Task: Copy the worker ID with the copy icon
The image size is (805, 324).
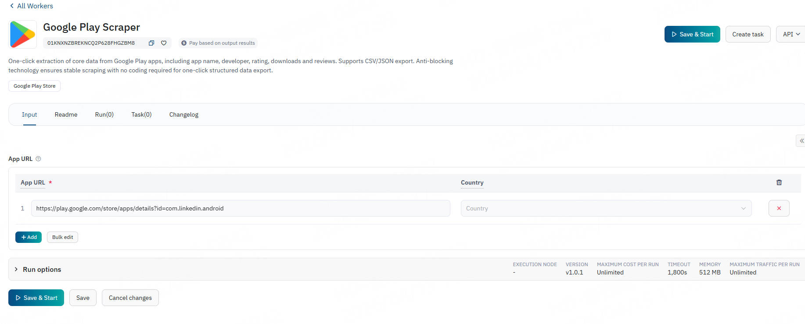Action: pos(151,43)
